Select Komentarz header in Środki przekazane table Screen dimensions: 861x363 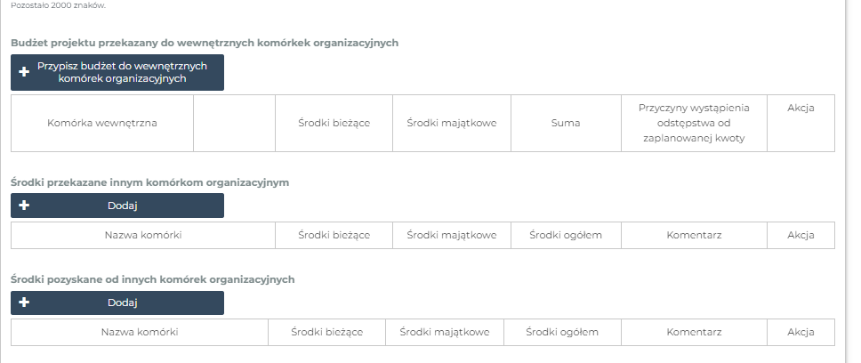(x=694, y=235)
